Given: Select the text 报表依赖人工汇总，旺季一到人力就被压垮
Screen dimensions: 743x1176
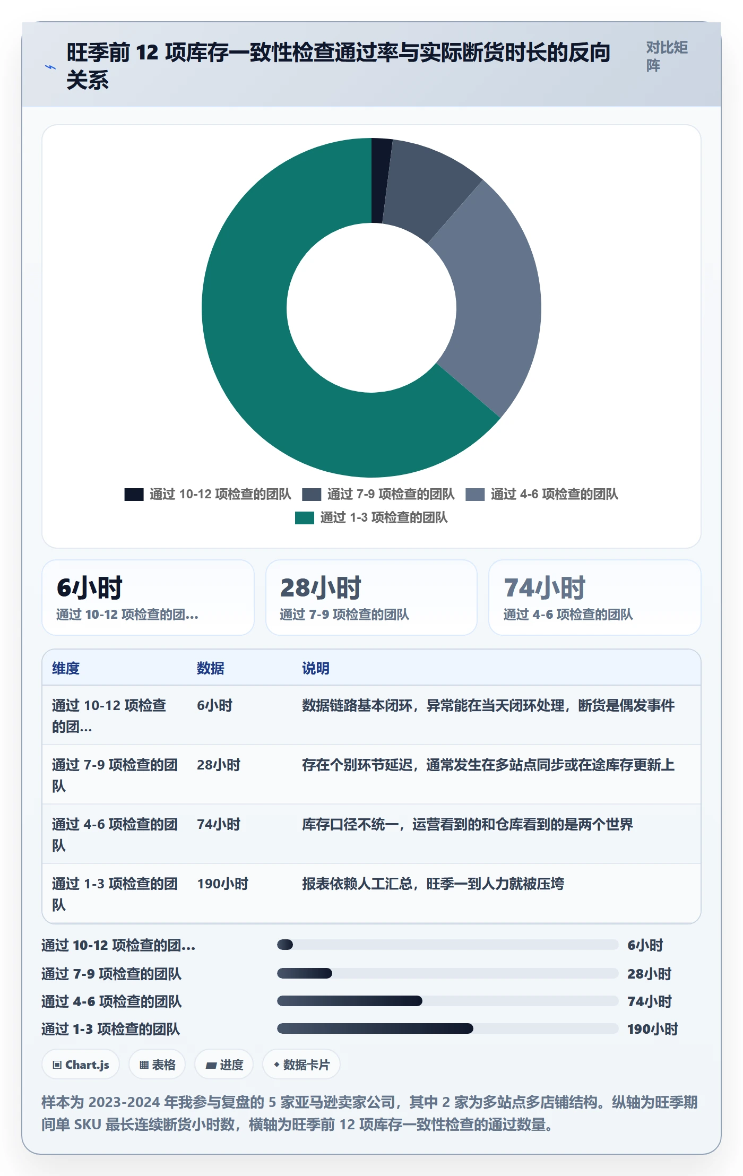Looking at the screenshot, I should point(433,884).
